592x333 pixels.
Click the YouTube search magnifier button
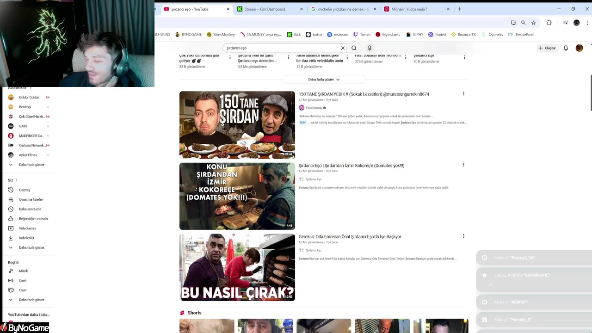[354, 48]
